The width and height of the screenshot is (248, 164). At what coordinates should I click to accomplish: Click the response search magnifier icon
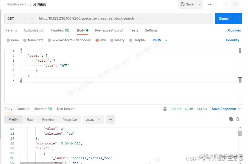coord(238,119)
